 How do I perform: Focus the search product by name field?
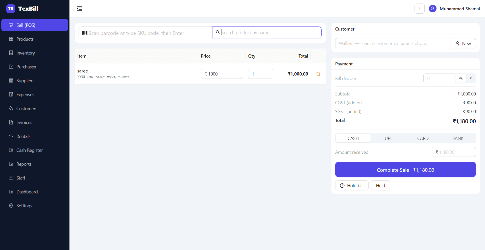pyautogui.click(x=267, y=32)
